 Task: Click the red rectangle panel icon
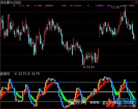[136, 2]
